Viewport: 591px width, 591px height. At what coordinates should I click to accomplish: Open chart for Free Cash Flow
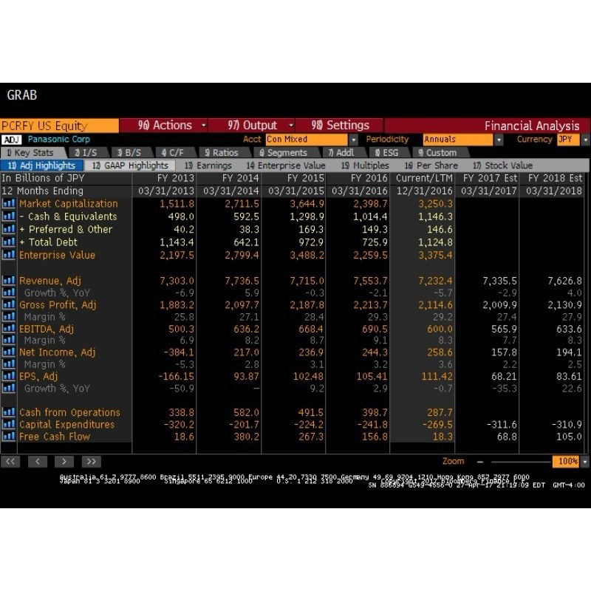8,436
